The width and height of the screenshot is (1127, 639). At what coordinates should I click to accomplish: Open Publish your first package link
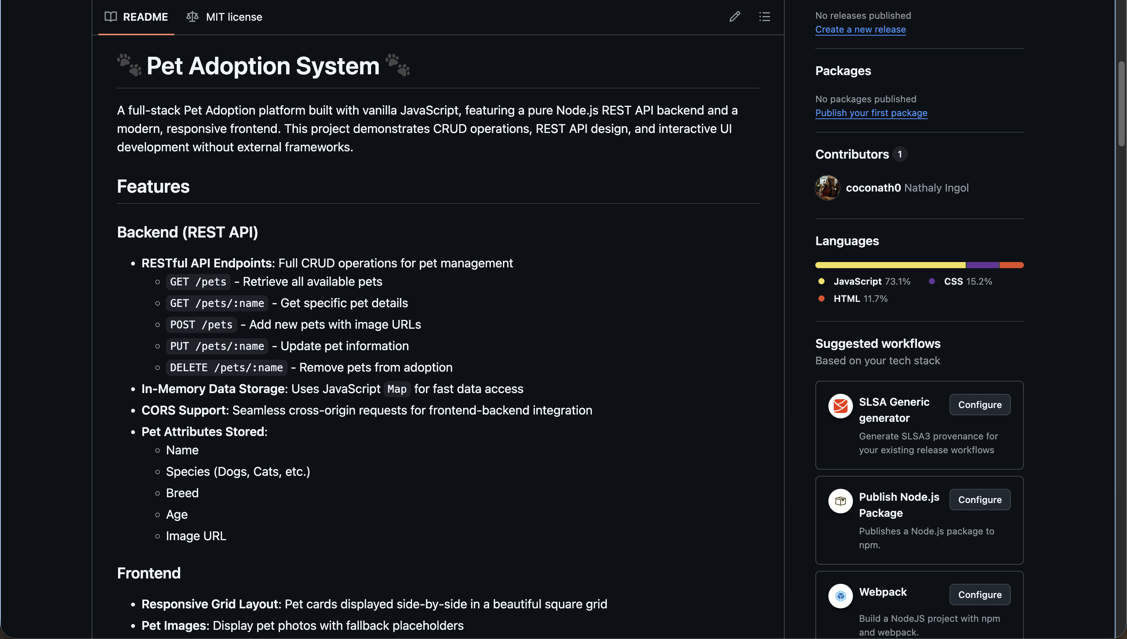click(871, 113)
